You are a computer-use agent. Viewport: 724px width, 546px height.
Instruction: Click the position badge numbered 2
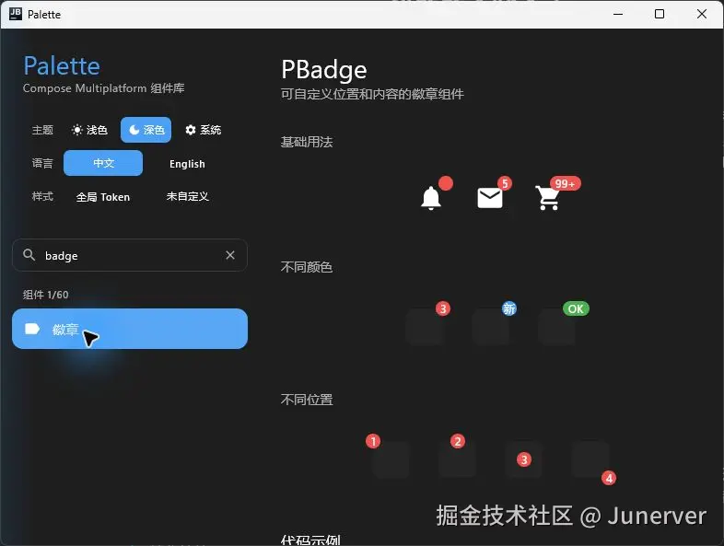(x=458, y=441)
